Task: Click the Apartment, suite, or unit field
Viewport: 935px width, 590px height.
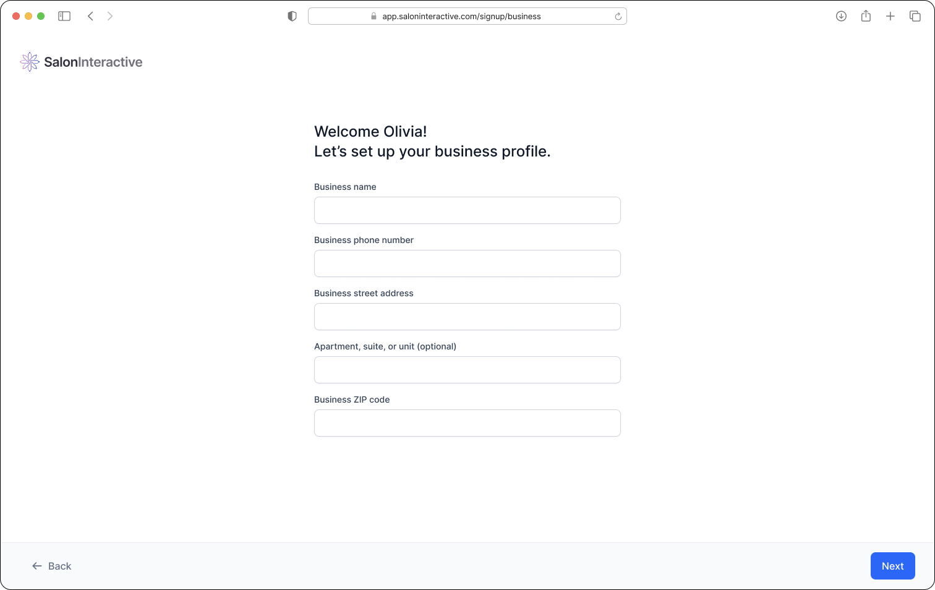Action: tap(467, 370)
